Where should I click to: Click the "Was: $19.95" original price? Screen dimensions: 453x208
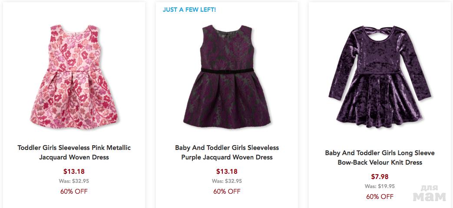(x=380, y=186)
